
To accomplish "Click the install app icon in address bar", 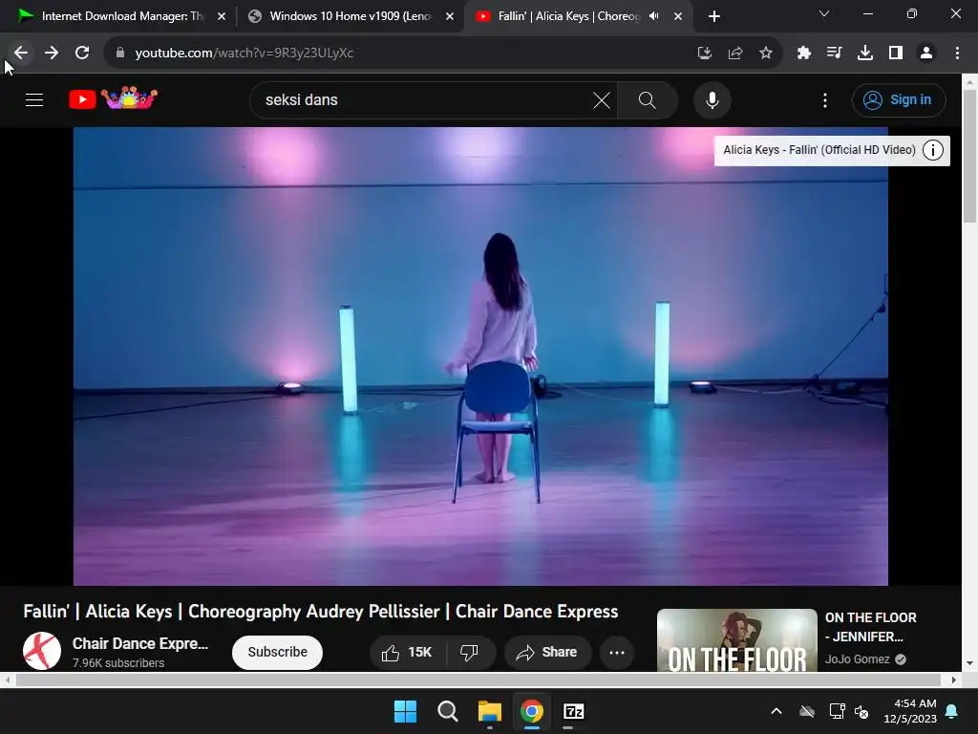I will point(705,54).
